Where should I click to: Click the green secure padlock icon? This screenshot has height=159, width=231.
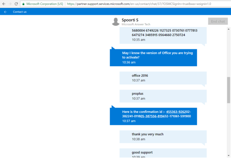click(x=23, y=4)
